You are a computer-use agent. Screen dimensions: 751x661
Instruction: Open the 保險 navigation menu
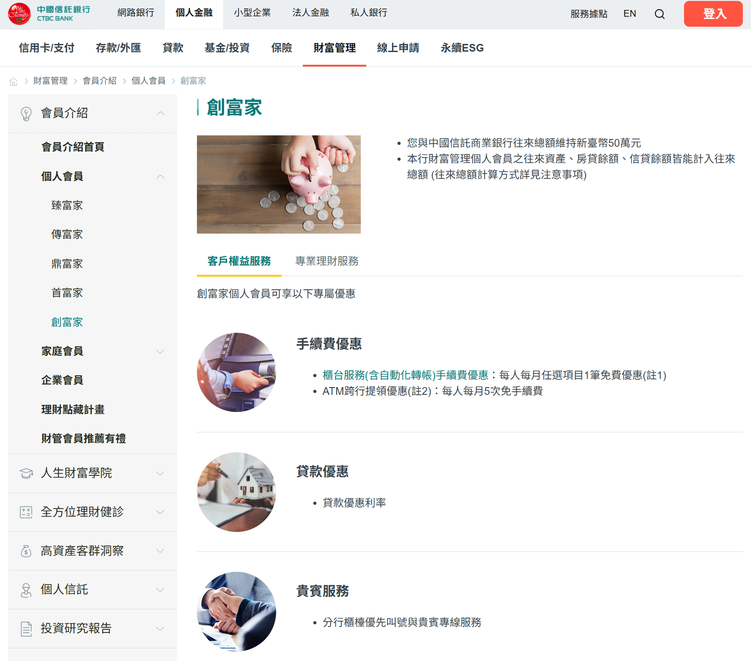[282, 48]
